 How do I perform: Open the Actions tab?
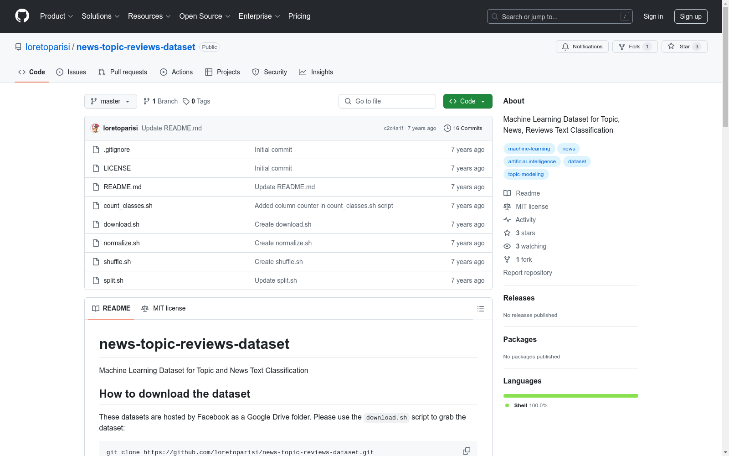click(176, 72)
